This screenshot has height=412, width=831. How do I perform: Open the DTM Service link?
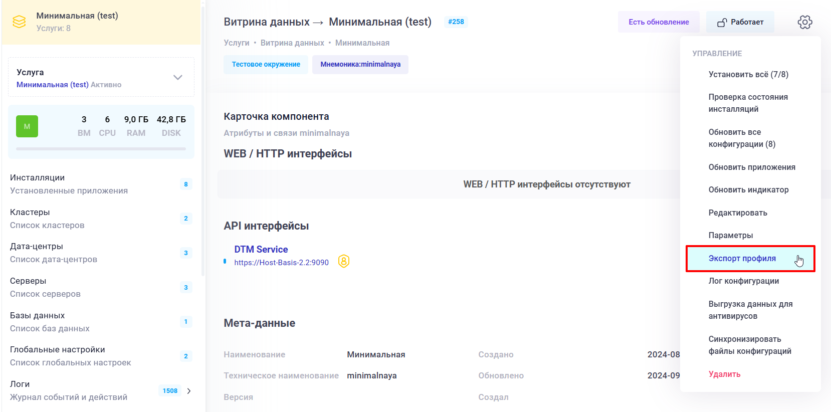pyautogui.click(x=261, y=250)
